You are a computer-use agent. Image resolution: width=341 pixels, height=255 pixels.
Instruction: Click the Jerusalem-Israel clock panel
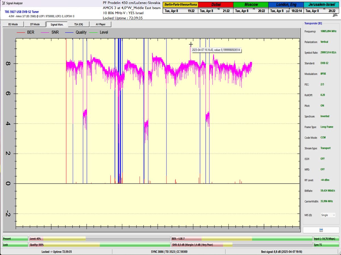tap(321, 8)
